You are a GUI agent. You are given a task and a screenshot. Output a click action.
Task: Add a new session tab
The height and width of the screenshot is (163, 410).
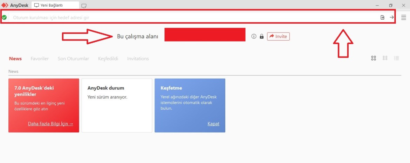coord(84,6)
